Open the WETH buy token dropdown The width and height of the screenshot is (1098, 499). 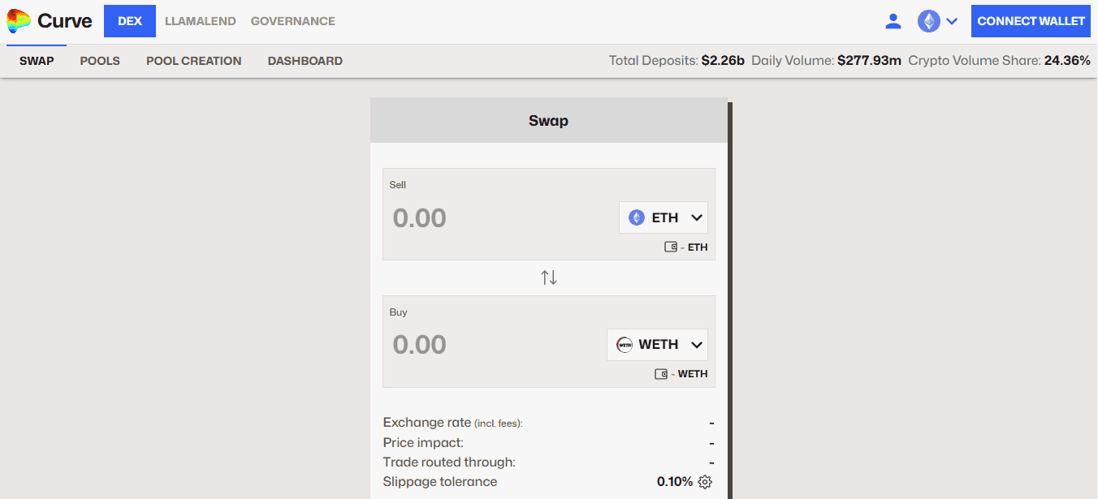tap(657, 345)
